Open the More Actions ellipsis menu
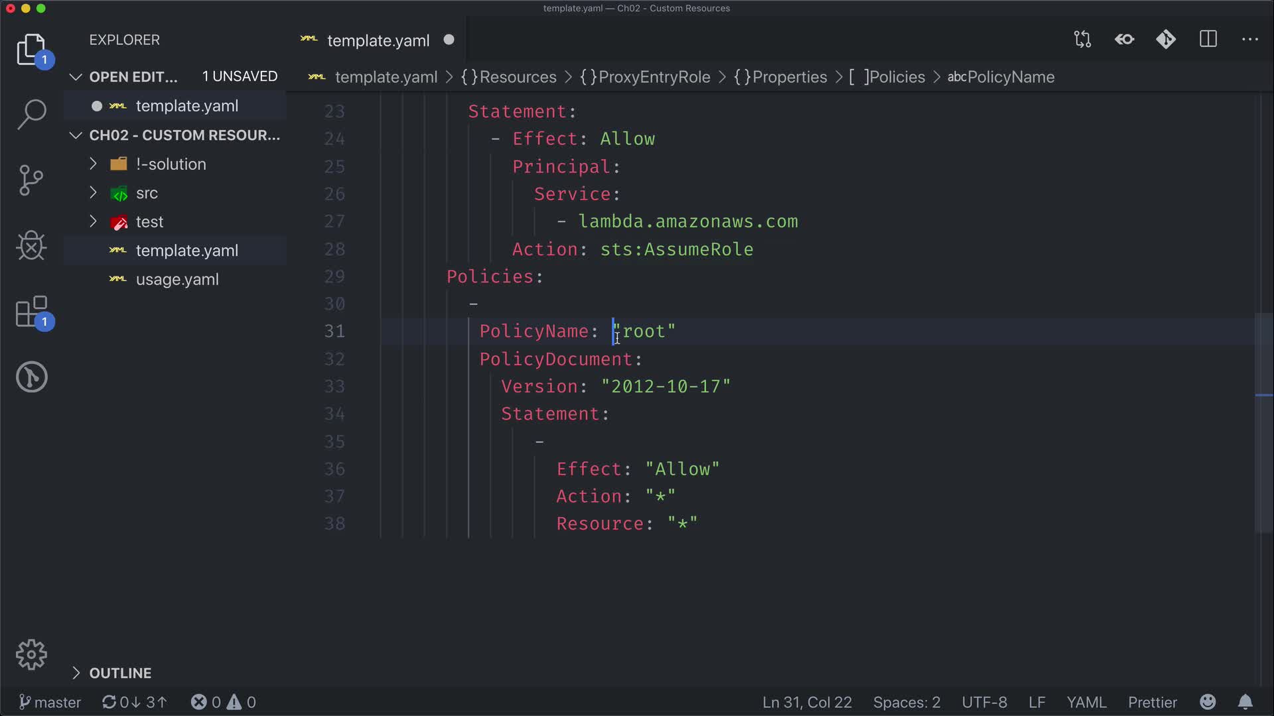The image size is (1274, 716). 1250,40
